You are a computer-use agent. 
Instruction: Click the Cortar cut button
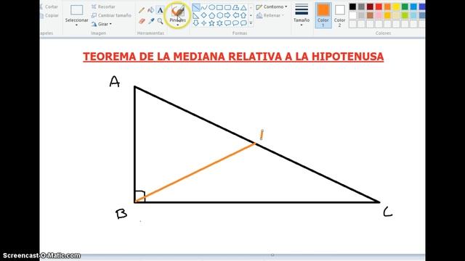[x=49, y=7]
